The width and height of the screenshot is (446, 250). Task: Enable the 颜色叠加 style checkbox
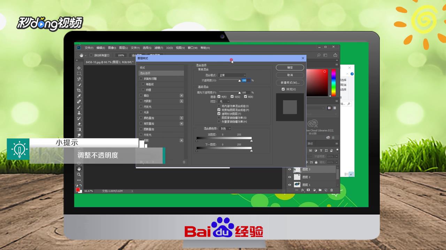[x=141, y=118]
